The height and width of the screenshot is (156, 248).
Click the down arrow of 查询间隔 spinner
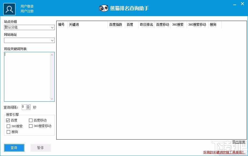tap(28, 108)
